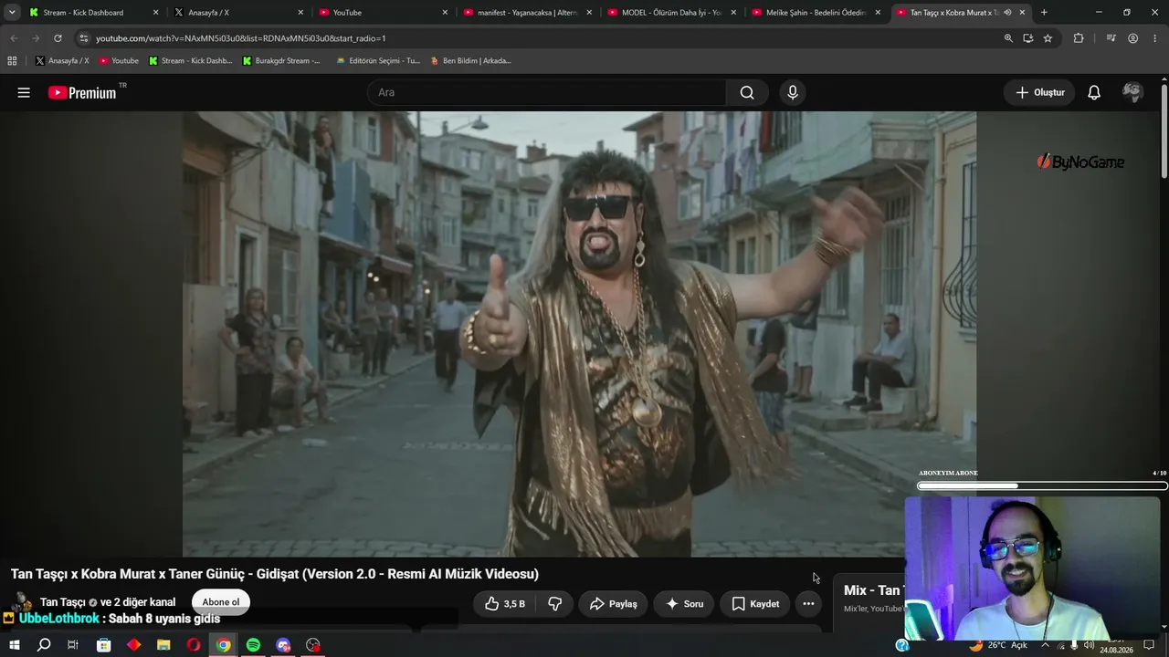Switch to manifest - Yaşanacaksa tab
The image size is (1169, 657).
point(528,13)
